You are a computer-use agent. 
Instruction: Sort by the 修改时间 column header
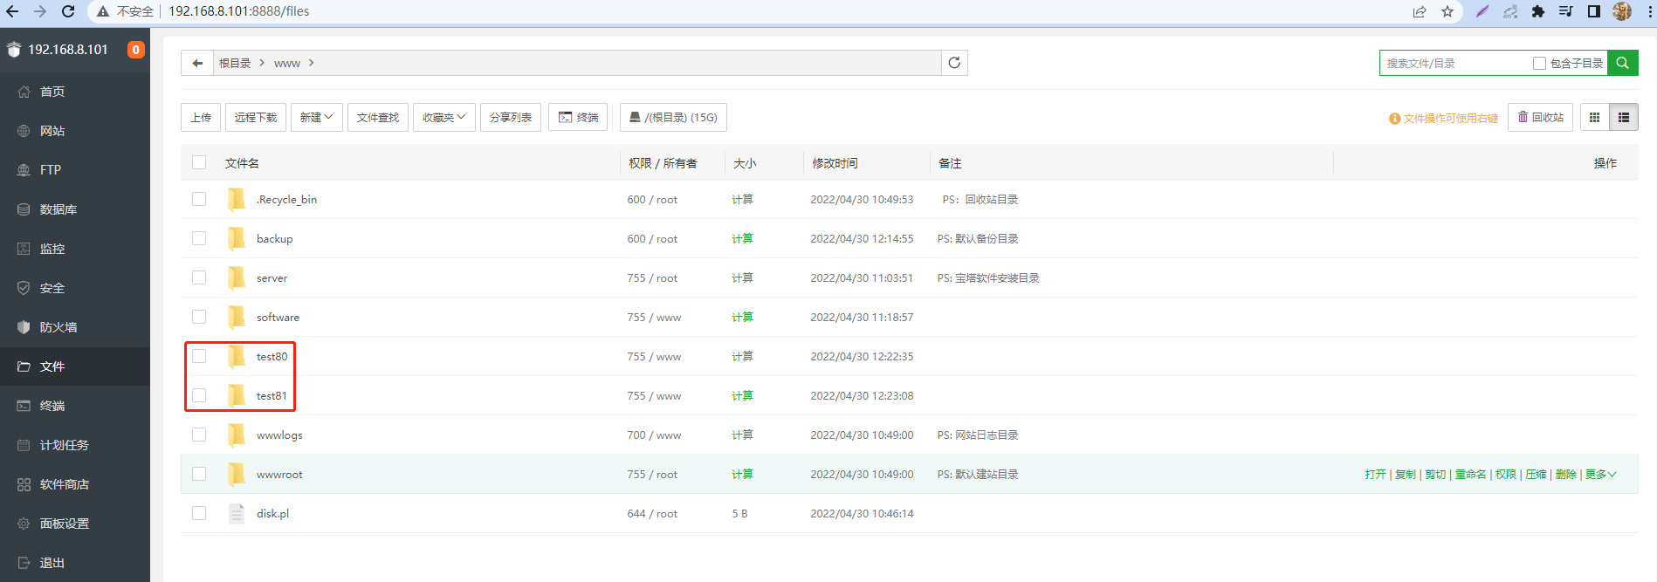[x=835, y=163]
